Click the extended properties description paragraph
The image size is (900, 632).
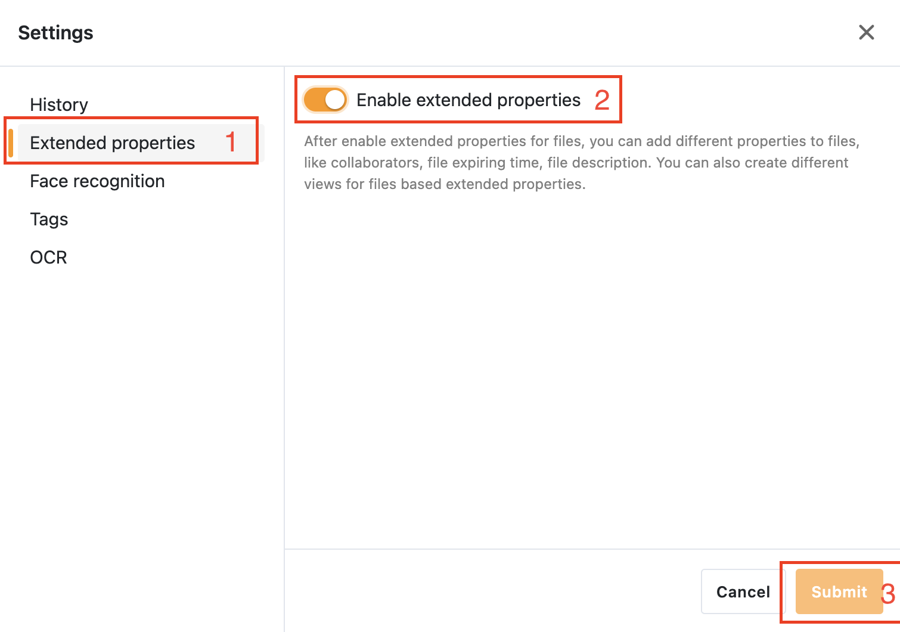pos(581,163)
